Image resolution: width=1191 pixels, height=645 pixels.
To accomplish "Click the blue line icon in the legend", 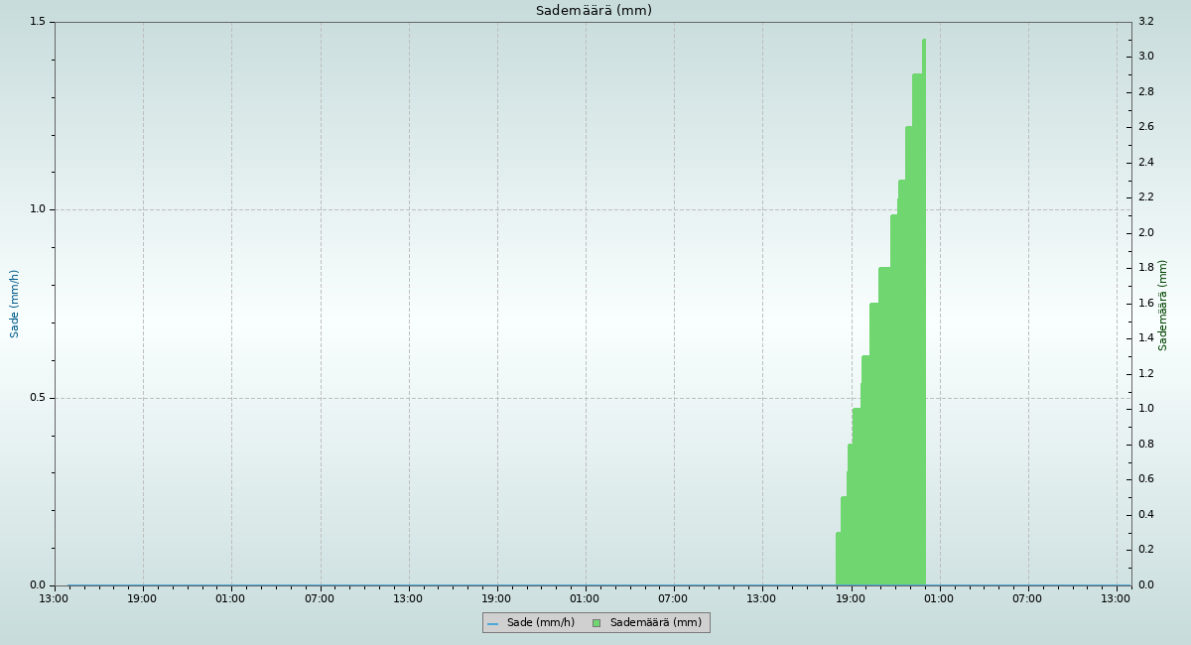I will 492,623.
